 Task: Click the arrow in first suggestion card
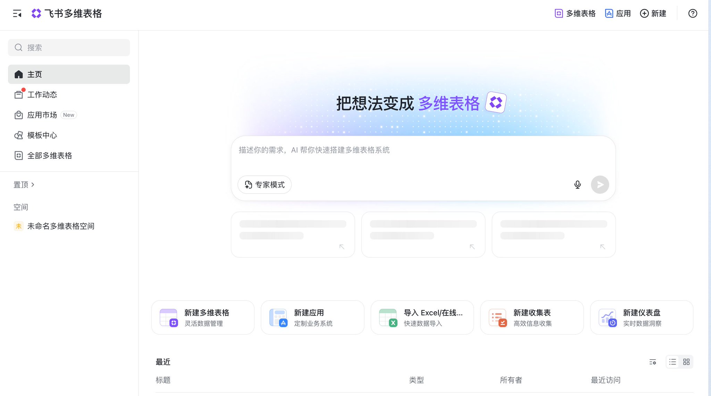click(x=342, y=247)
